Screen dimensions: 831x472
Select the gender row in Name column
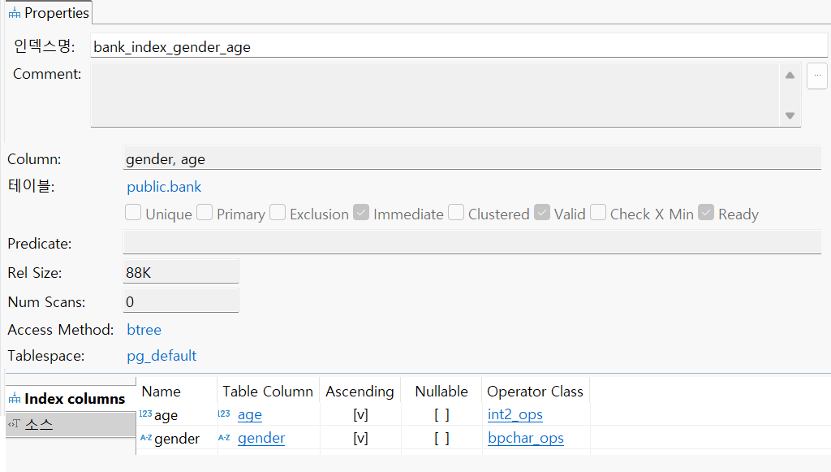(x=177, y=439)
